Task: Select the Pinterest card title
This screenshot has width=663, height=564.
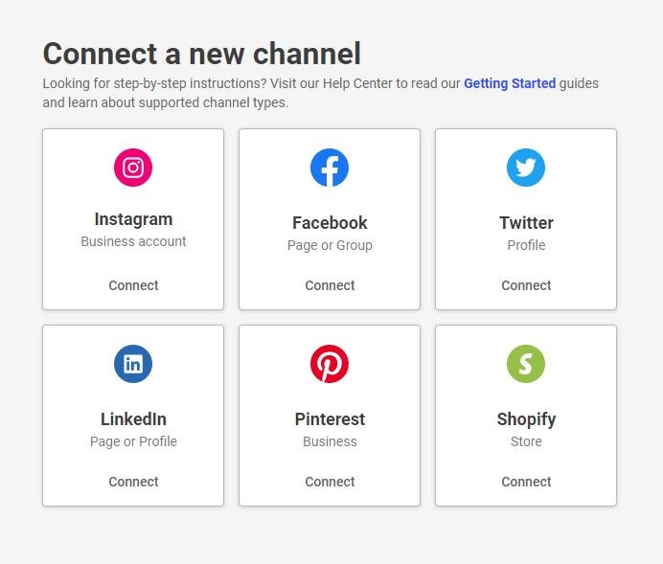Action: [x=330, y=419]
